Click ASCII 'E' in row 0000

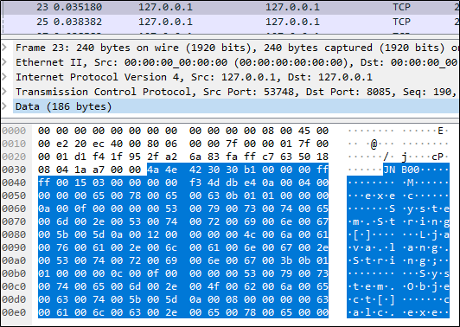(x=440, y=131)
